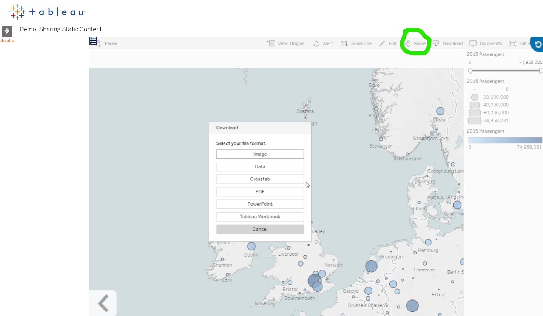Screen dimensions: 543x316
Task: Choose Image file format
Action: point(260,154)
